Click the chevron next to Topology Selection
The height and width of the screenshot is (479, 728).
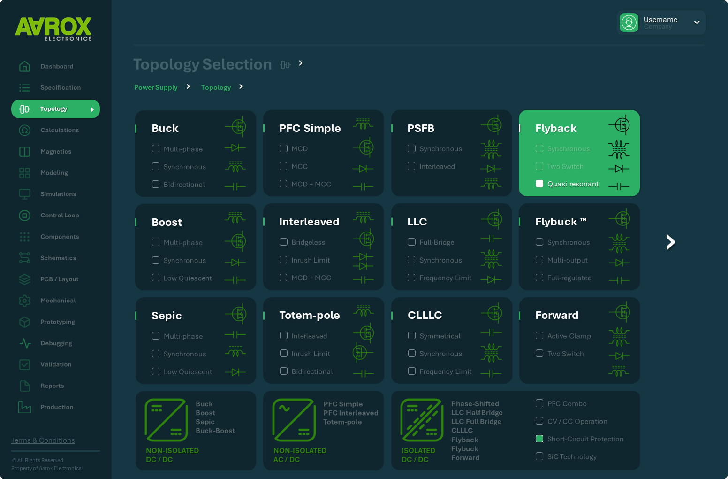(300, 63)
